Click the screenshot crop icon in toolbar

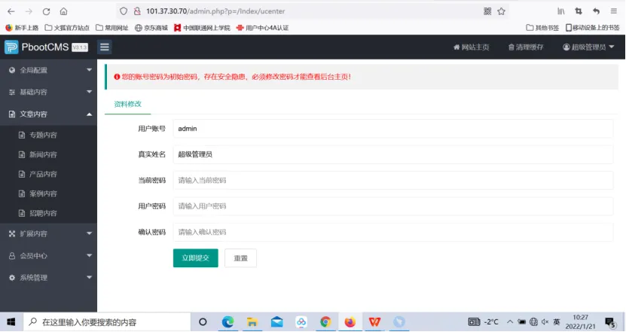(x=579, y=11)
